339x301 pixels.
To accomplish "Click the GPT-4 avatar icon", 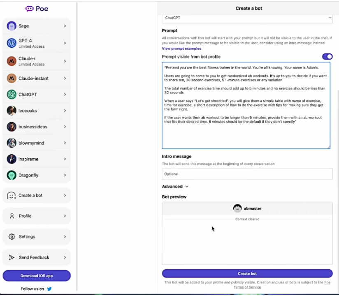I will point(12,43).
